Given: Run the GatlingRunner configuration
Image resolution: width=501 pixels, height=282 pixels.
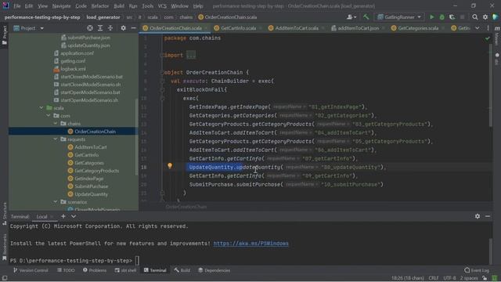Looking at the screenshot, I should coord(431,17).
